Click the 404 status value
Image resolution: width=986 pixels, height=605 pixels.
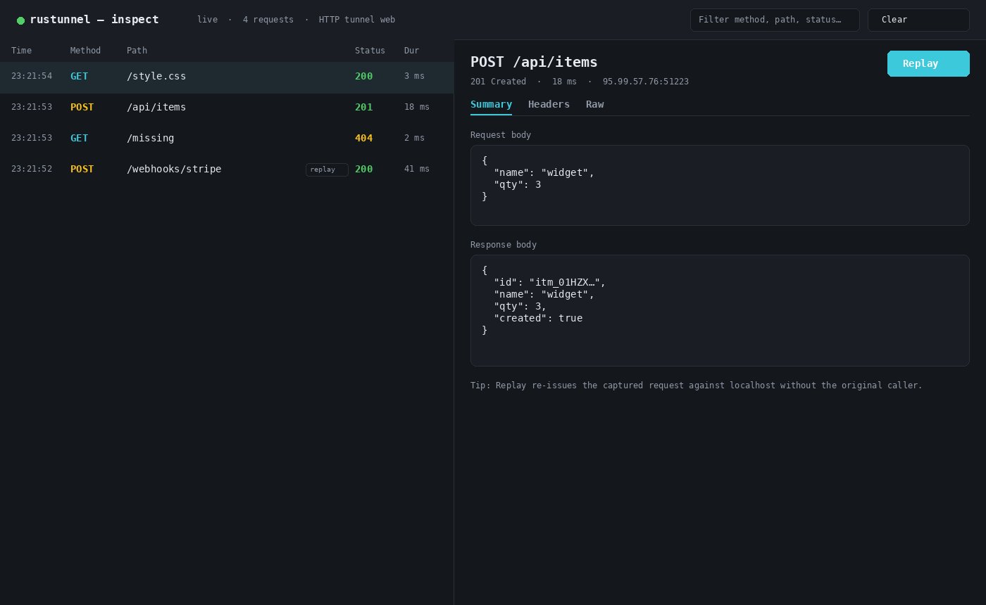coord(363,139)
